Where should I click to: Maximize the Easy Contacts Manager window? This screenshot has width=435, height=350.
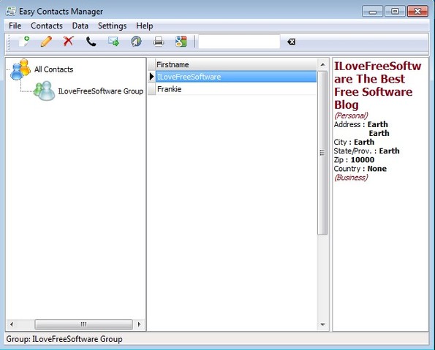point(395,12)
